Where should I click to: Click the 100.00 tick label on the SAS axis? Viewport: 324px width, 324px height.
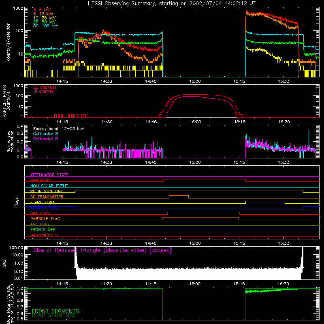pyautogui.click(x=16, y=248)
